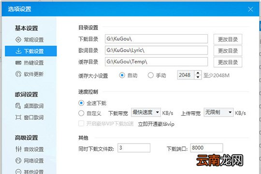This screenshot has width=261, height=174.
Task: Click 更改目录 for 缓存目录
Action: [228, 62]
